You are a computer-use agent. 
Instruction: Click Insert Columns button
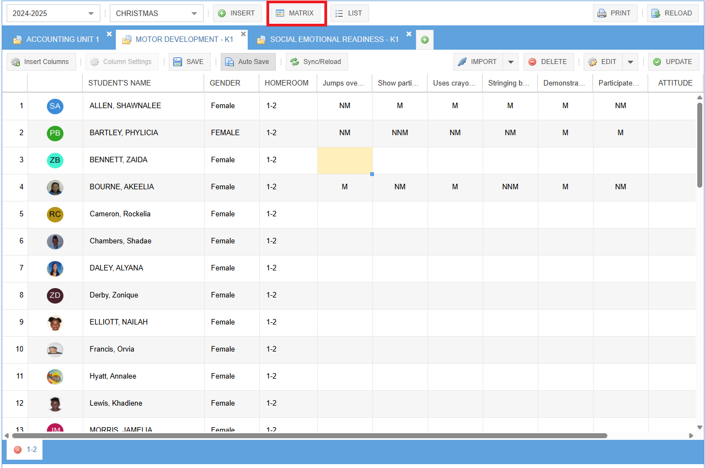coord(40,62)
